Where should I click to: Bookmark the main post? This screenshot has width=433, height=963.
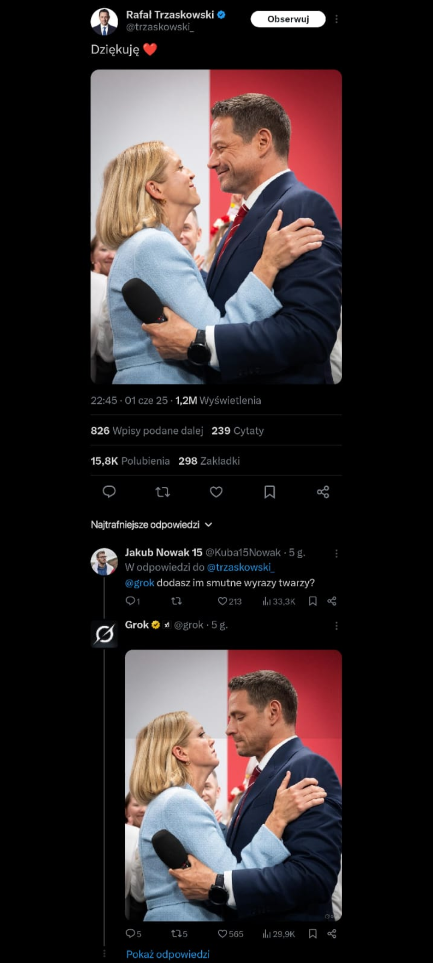click(269, 492)
